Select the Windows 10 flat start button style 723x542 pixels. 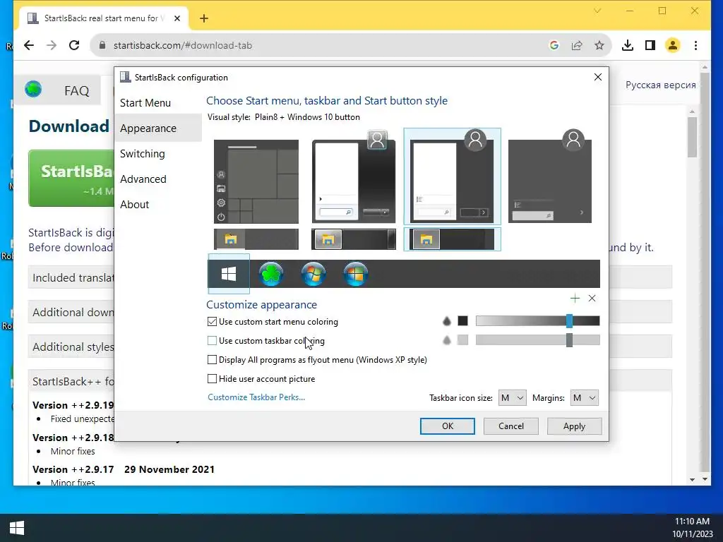(229, 274)
